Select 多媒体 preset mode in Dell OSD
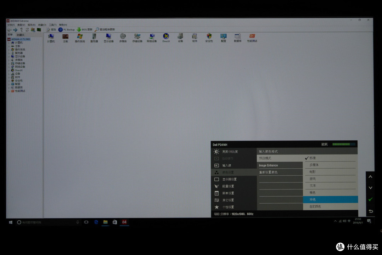 (x=330, y=165)
